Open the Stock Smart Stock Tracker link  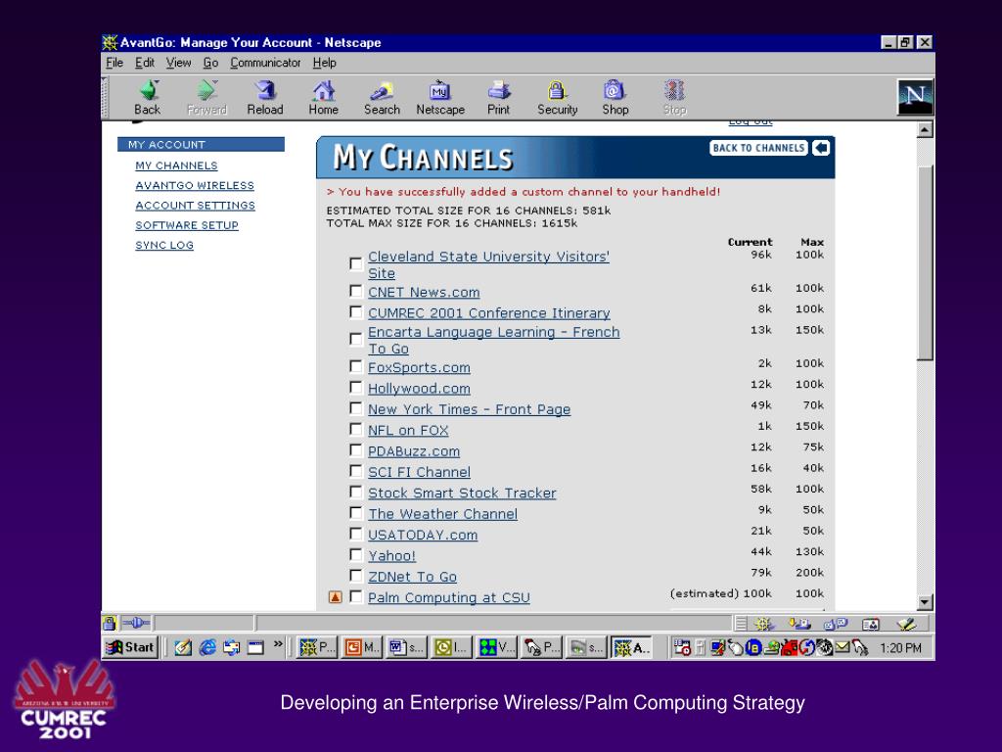(x=462, y=493)
